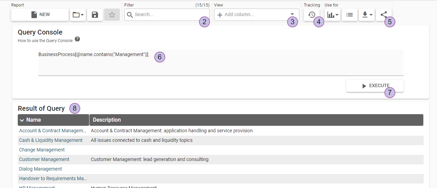Click the list view icon
437x188 pixels.
(x=350, y=15)
